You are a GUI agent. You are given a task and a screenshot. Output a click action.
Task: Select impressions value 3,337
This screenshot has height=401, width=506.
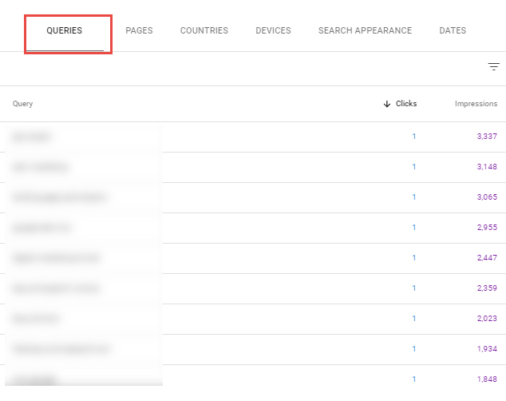[x=487, y=137]
